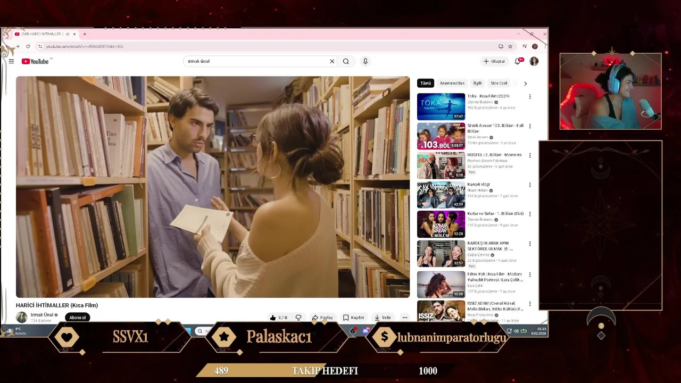This screenshot has width=681, height=383.
Task: Open the Toka Kısa Film thumbnail
Action: tap(441, 106)
